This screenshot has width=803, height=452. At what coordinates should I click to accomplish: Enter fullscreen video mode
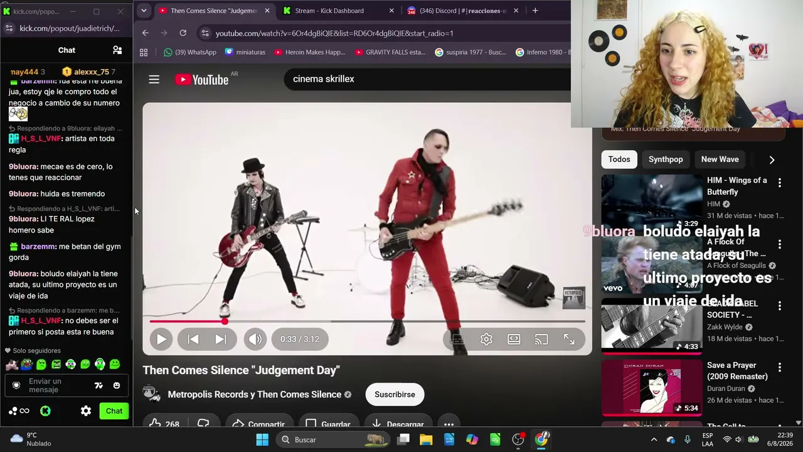click(x=569, y=339)
